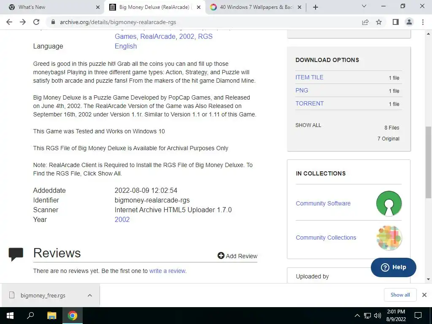Viewport: 432px width, 324px height.
Task: Click the Addeddate value 2022-08-09 12:02:54
Action: click(x=146, y=190)
